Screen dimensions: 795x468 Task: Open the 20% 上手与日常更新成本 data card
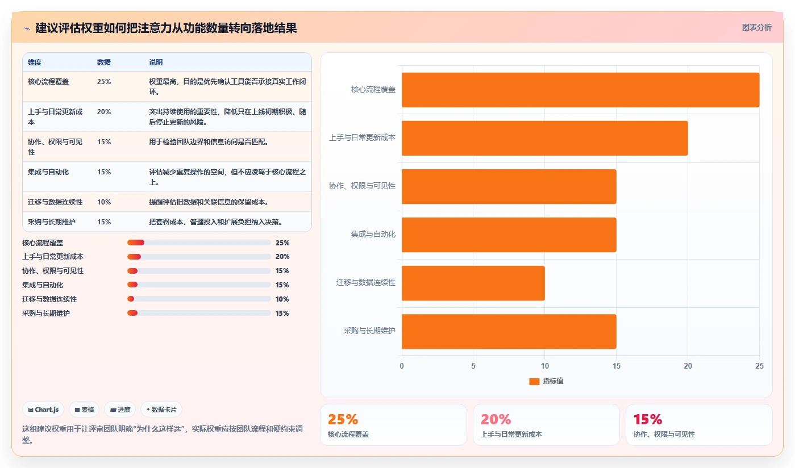click(x=546, y=425)
